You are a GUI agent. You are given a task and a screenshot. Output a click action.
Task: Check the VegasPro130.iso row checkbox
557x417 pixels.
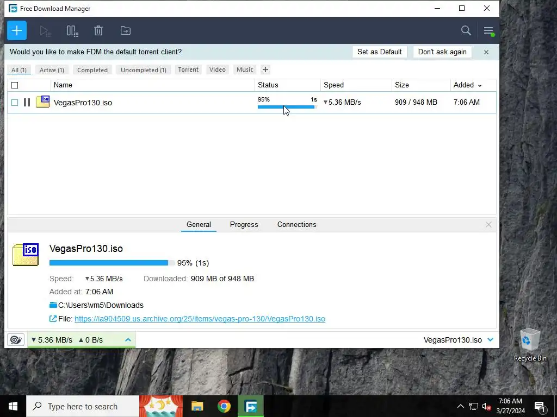(15, 103)
